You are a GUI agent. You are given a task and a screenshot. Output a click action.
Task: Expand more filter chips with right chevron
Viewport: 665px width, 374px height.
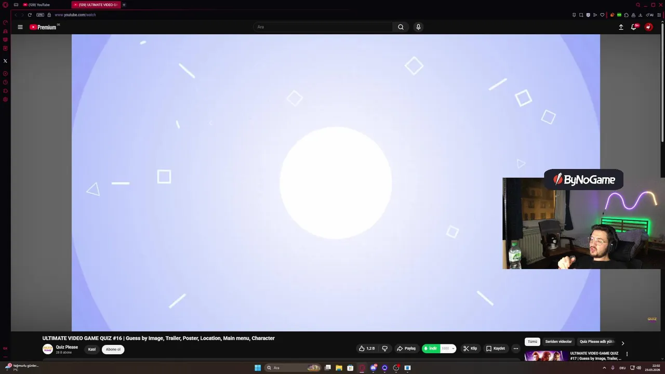pos(622,343)
